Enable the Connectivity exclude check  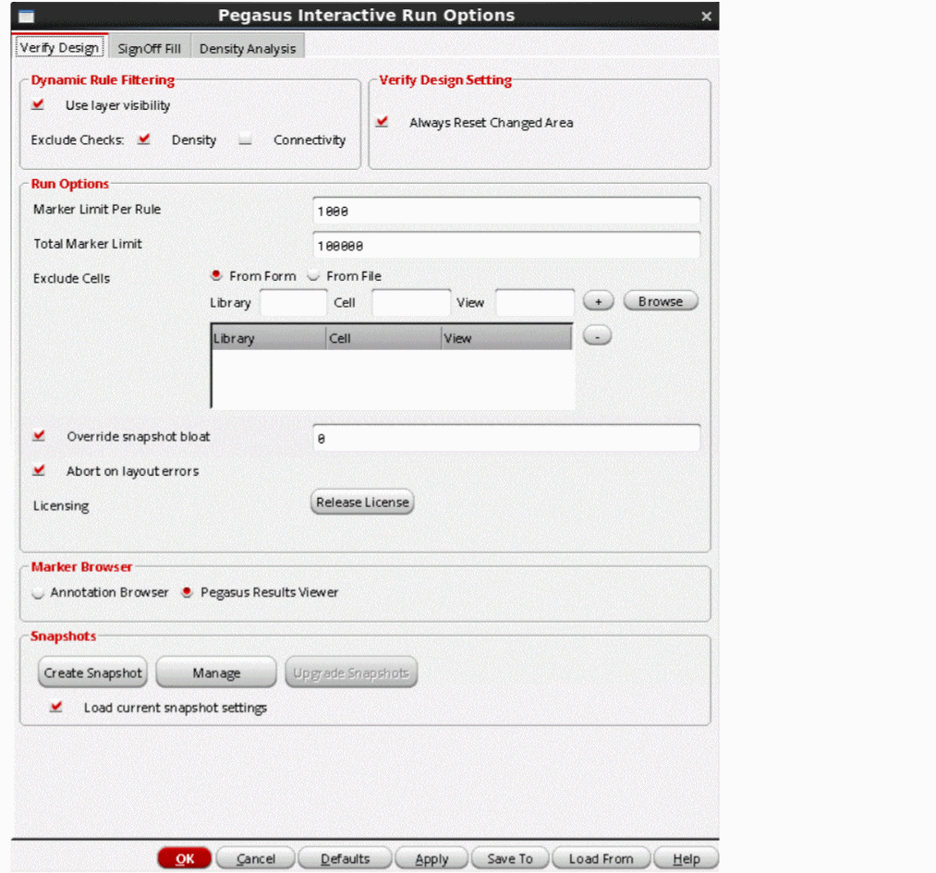pos(245,139)
